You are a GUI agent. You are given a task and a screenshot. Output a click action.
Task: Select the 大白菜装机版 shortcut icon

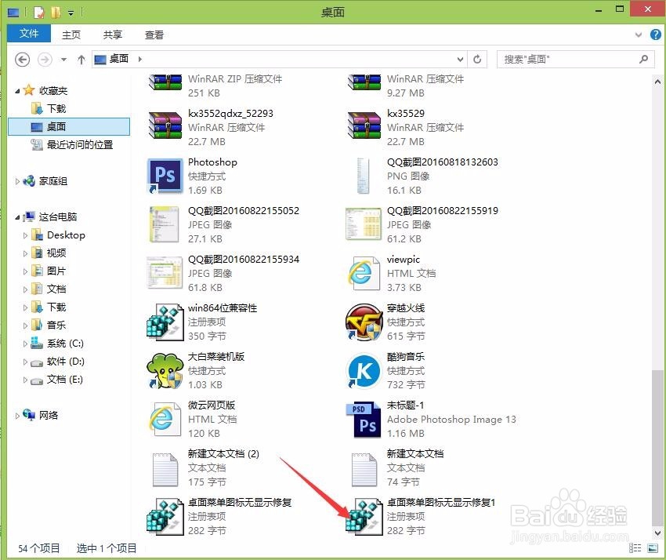[x=165, y=370]
